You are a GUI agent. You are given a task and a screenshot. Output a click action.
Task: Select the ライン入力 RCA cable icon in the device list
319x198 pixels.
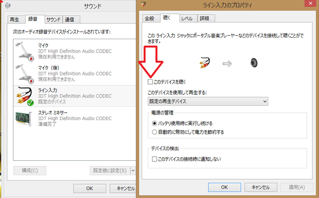click(x=25, y=96)
